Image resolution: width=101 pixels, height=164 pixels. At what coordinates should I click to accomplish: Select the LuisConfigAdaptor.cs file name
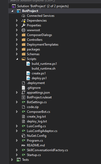(x=42, y=131)
